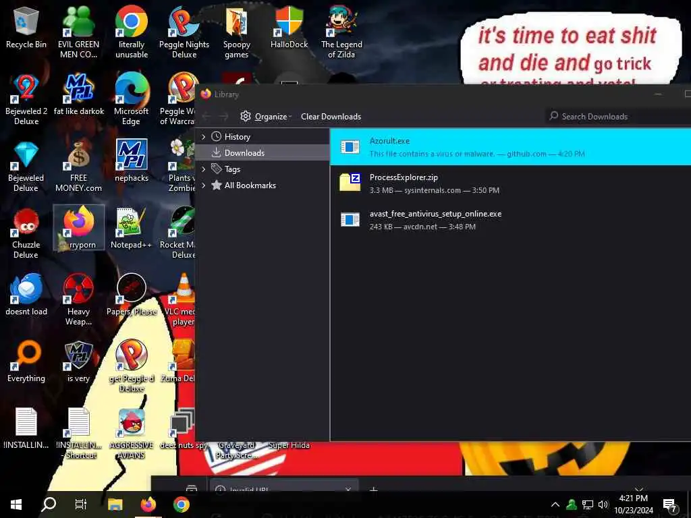The height and width of the screenshot is (518, 691).
Task: Open Heavy Weap... desktop shortcut
Action: 78,299
